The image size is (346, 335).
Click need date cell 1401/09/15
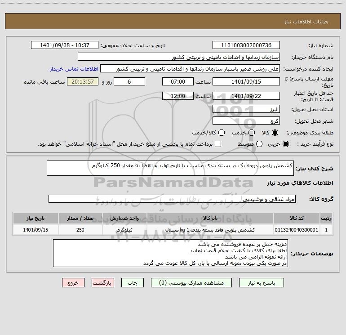(x=35, y=230)
